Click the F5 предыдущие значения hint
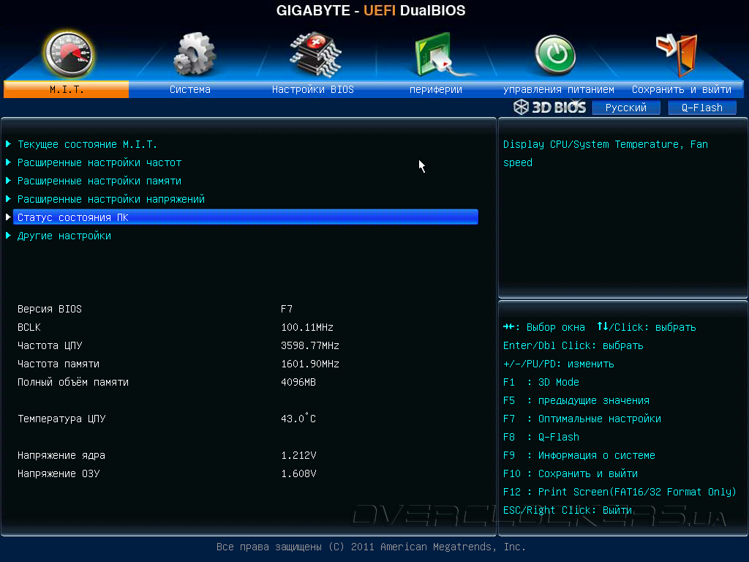The height and width of the screenshot is (562, 749). (576, 400)
